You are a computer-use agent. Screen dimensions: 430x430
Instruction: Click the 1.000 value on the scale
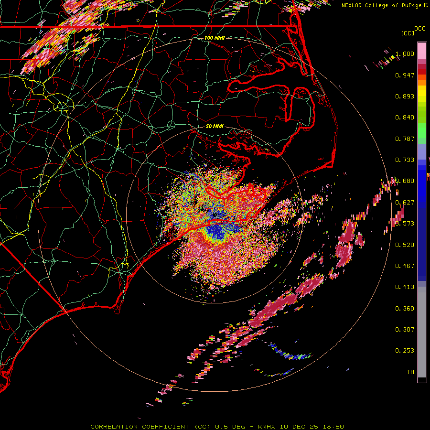coord(405,54)
